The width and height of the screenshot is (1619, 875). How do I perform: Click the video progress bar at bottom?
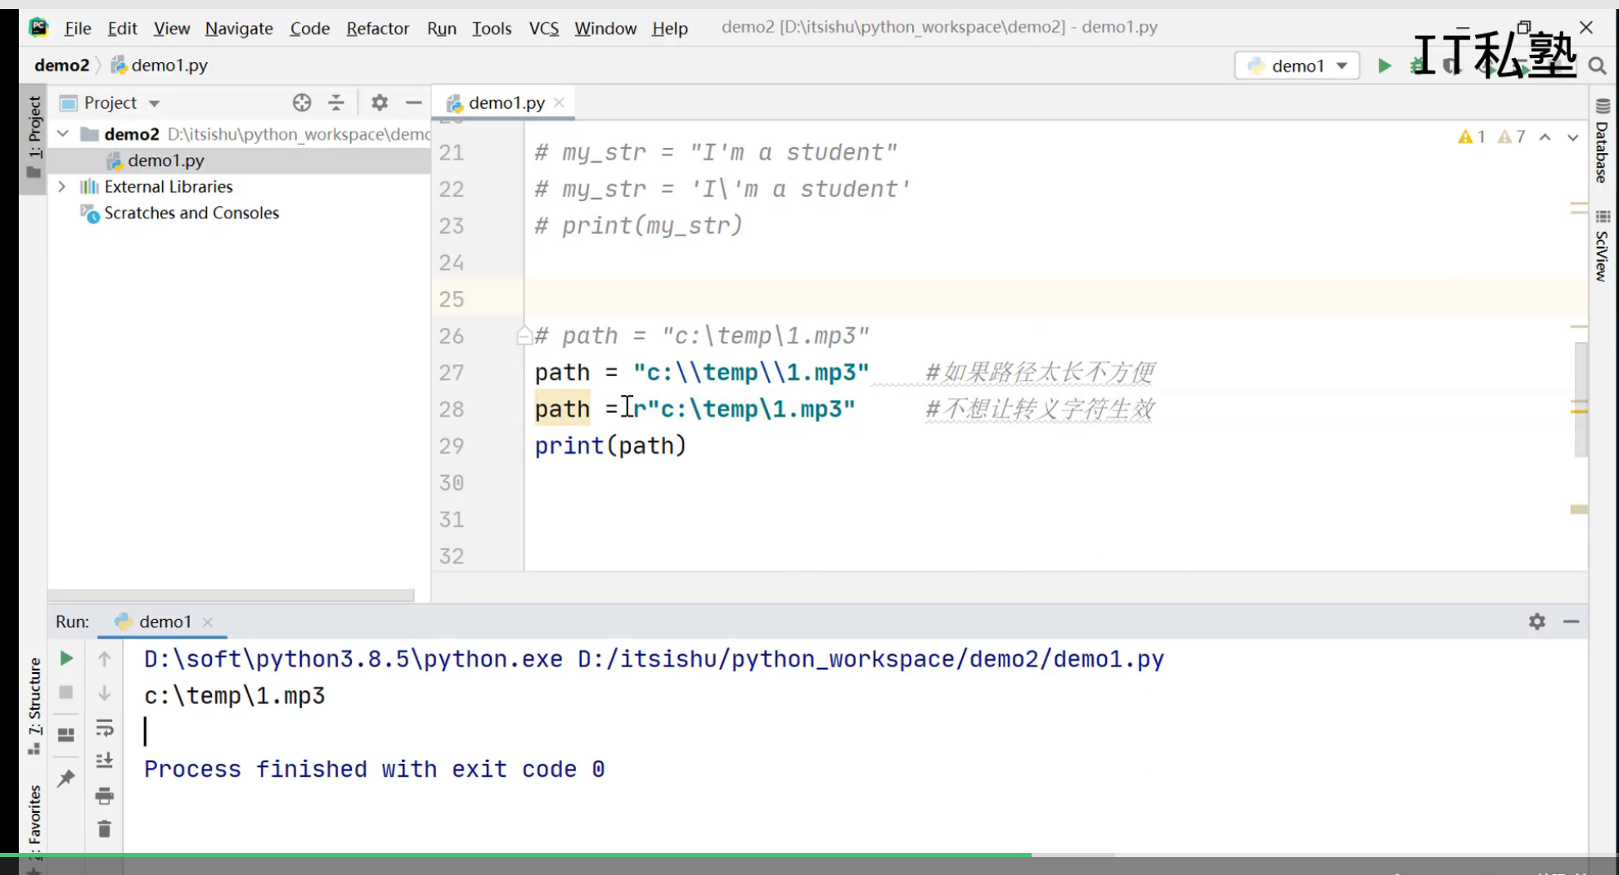tap(809, 855)
